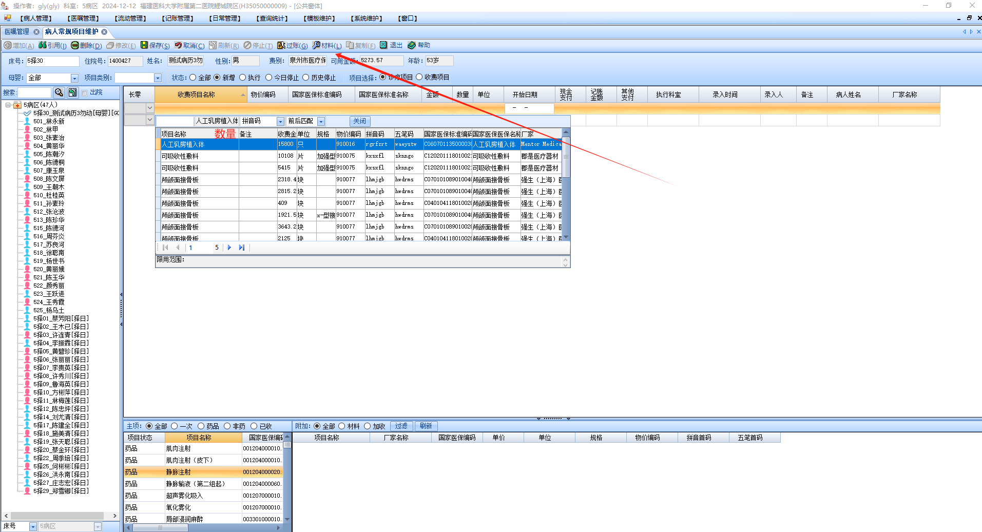Click the magnifier search icon beside 搜索
Viewport: 982px width, 532px height.
[x=59, y=92]
